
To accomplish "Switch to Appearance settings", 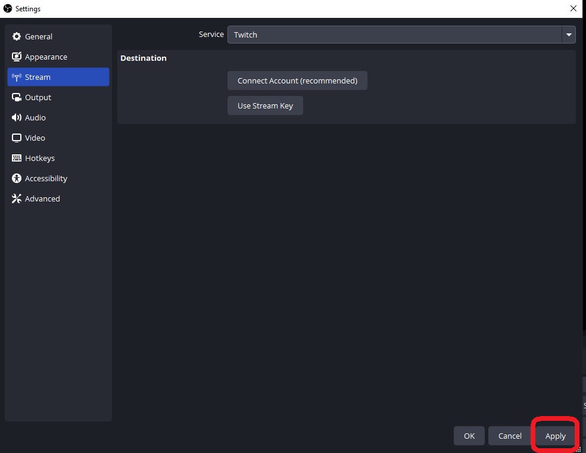I will 58,57.
